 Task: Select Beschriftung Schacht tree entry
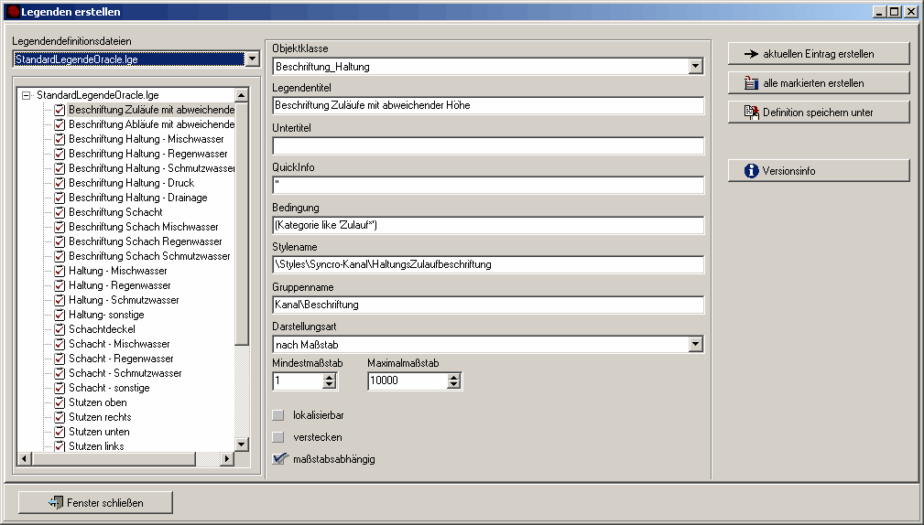pos(115,212)
